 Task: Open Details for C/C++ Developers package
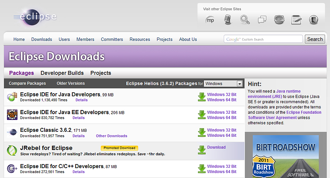point(79,172)
